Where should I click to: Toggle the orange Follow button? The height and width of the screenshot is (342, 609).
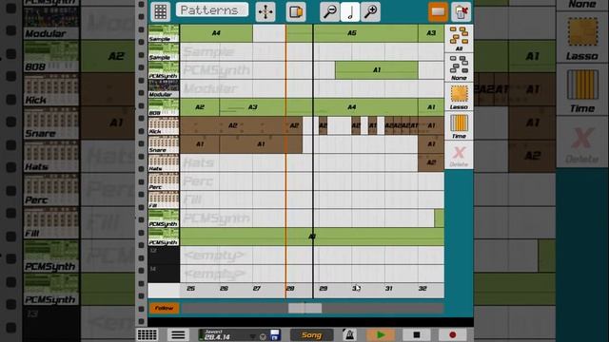pyautogui.click(x=164, y=308)
